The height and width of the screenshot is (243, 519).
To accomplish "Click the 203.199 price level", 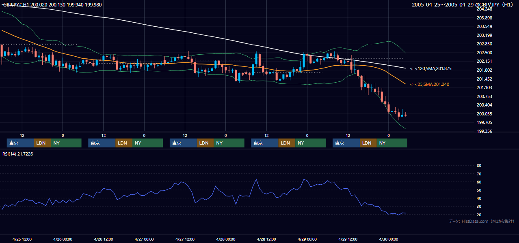I will pos(484,35).
